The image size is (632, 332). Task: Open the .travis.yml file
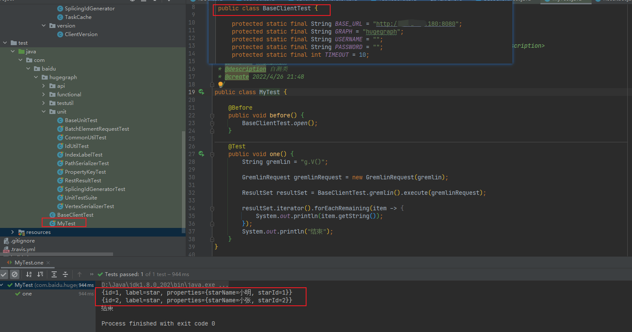click(x=23, y=249)
